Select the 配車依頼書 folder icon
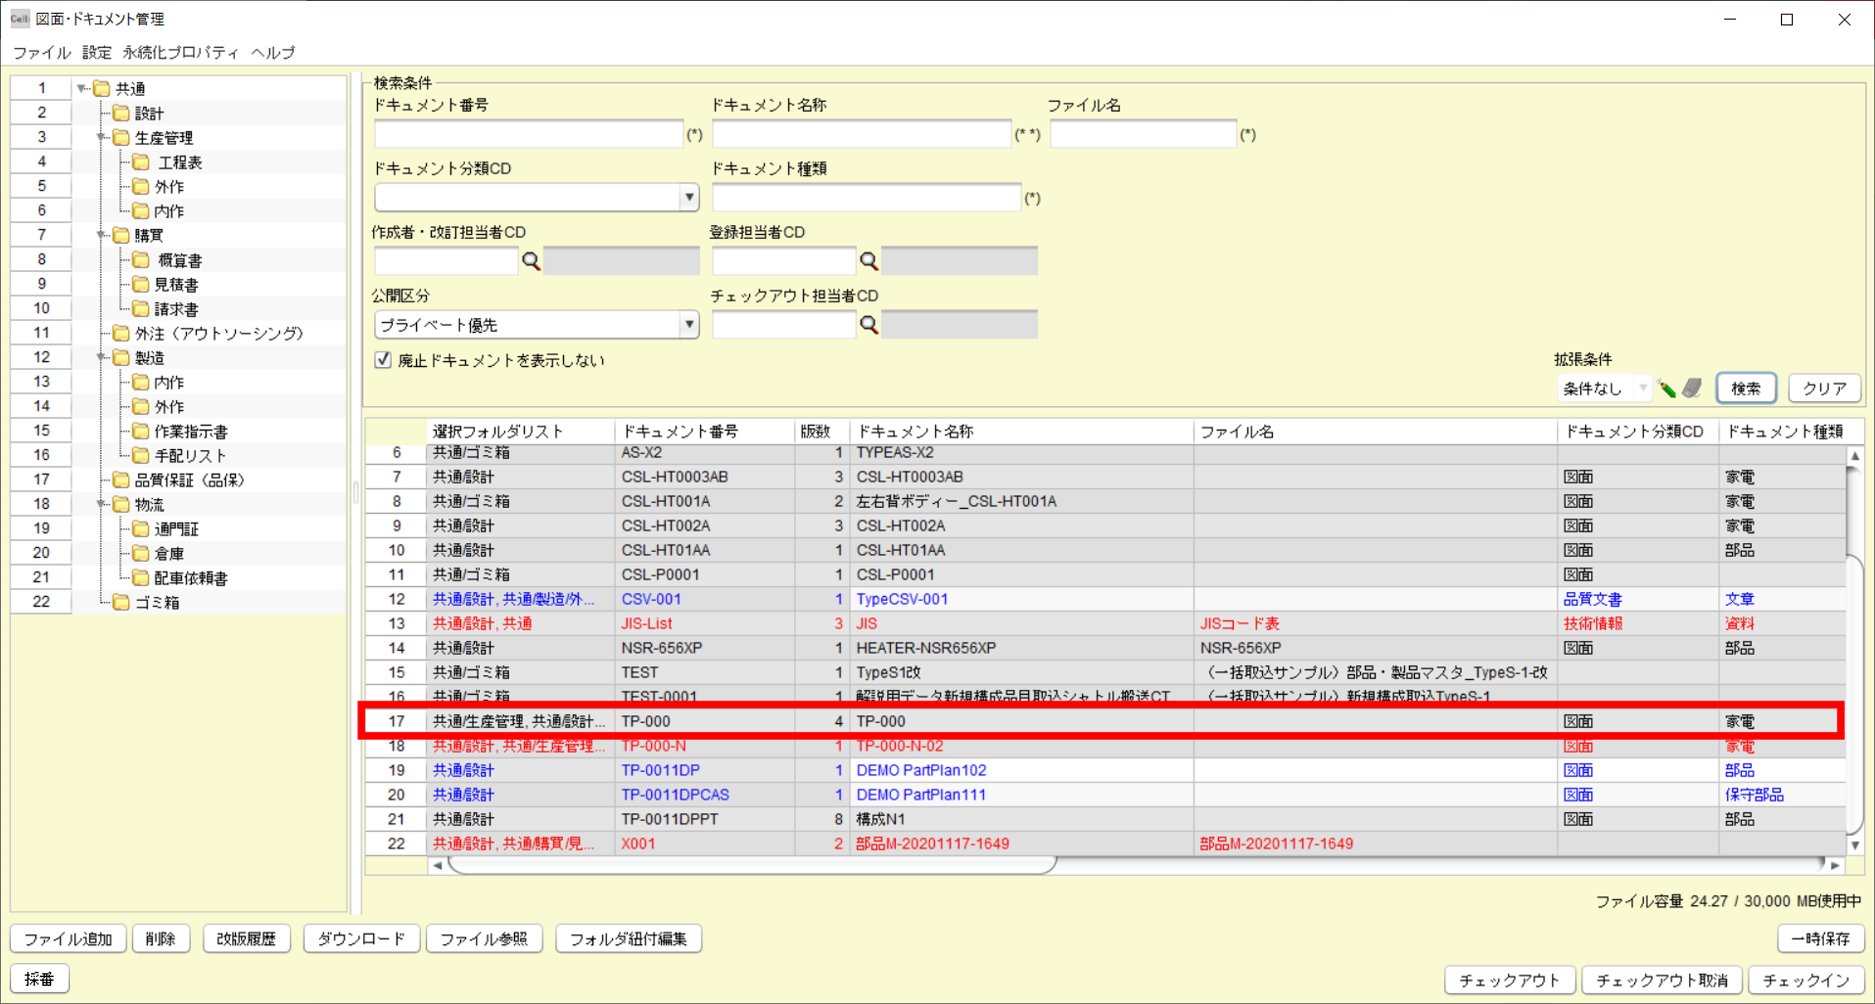 (141, 578)
